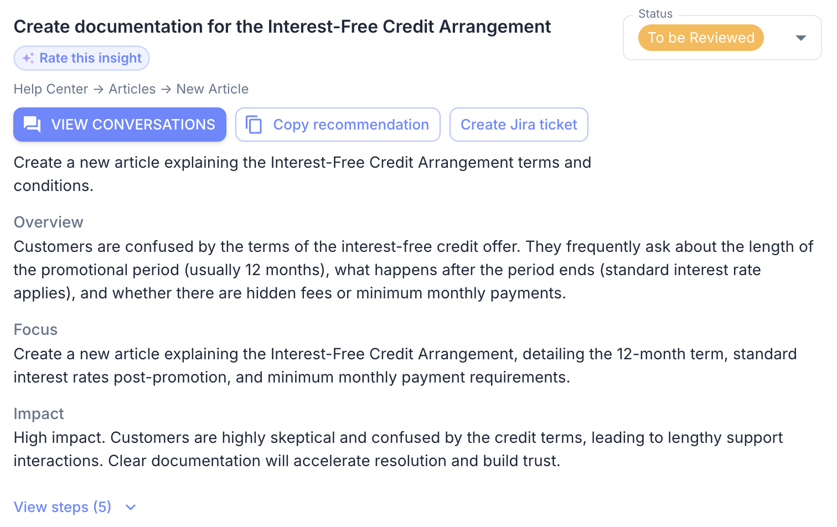The image size is (837, 527).
Task: Go to Articles breadcrumb
Action: pyautogui.click(x=132, y=89)
